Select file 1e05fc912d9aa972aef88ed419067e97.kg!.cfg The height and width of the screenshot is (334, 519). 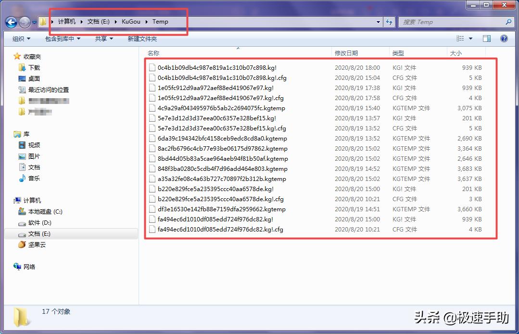pos(221,98)
